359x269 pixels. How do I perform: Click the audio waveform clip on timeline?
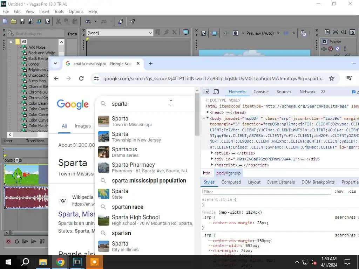26,198
